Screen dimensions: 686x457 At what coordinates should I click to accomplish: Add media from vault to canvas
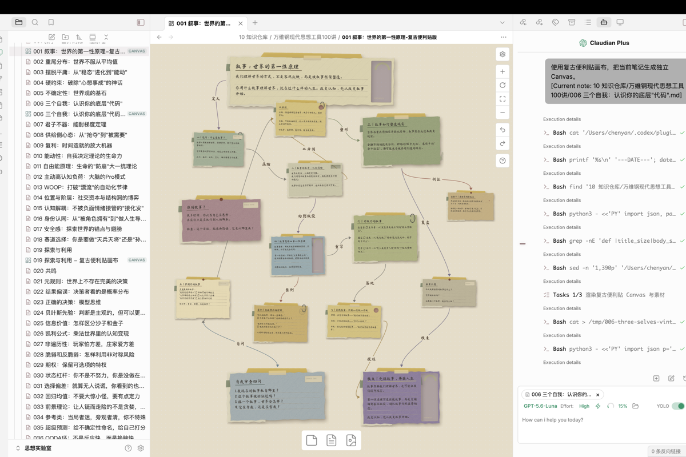pos(351,440)
